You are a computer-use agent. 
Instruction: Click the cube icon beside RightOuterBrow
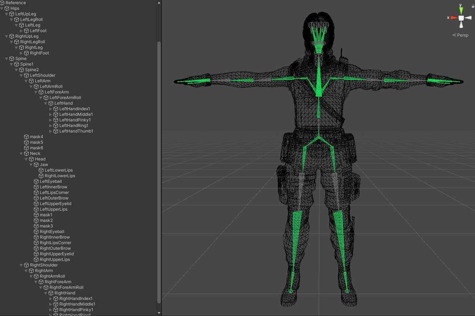pos(36,248)
